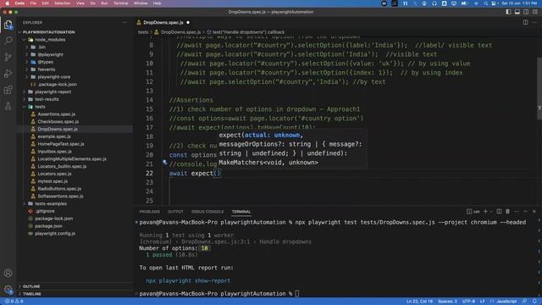The height and width of the screenshot is (305, 542).
Task: Open the Terminal menu in menu bar
Action: (x=120, y=3)
